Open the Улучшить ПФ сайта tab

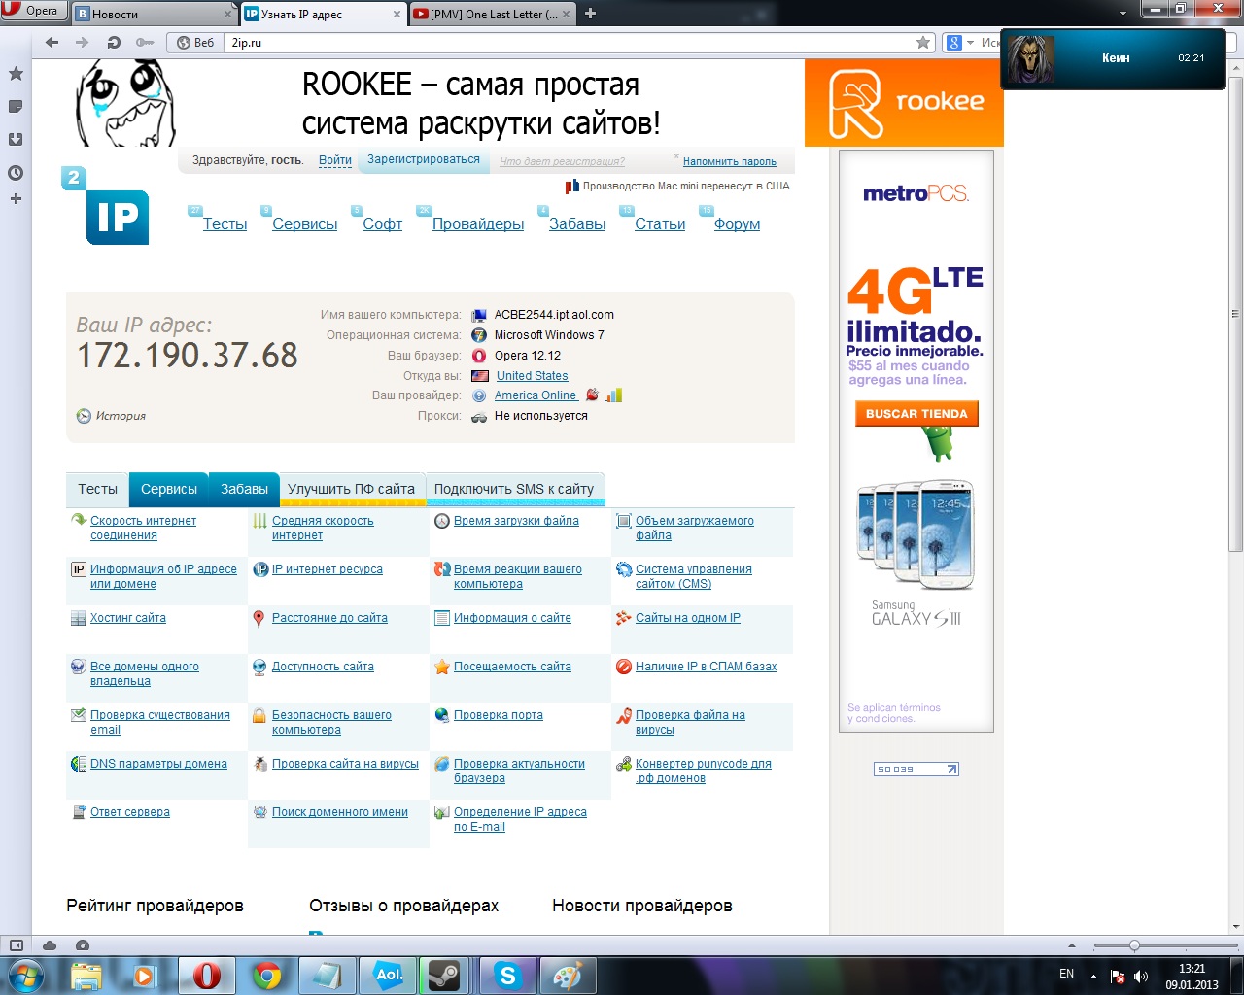tap(351, 489)
